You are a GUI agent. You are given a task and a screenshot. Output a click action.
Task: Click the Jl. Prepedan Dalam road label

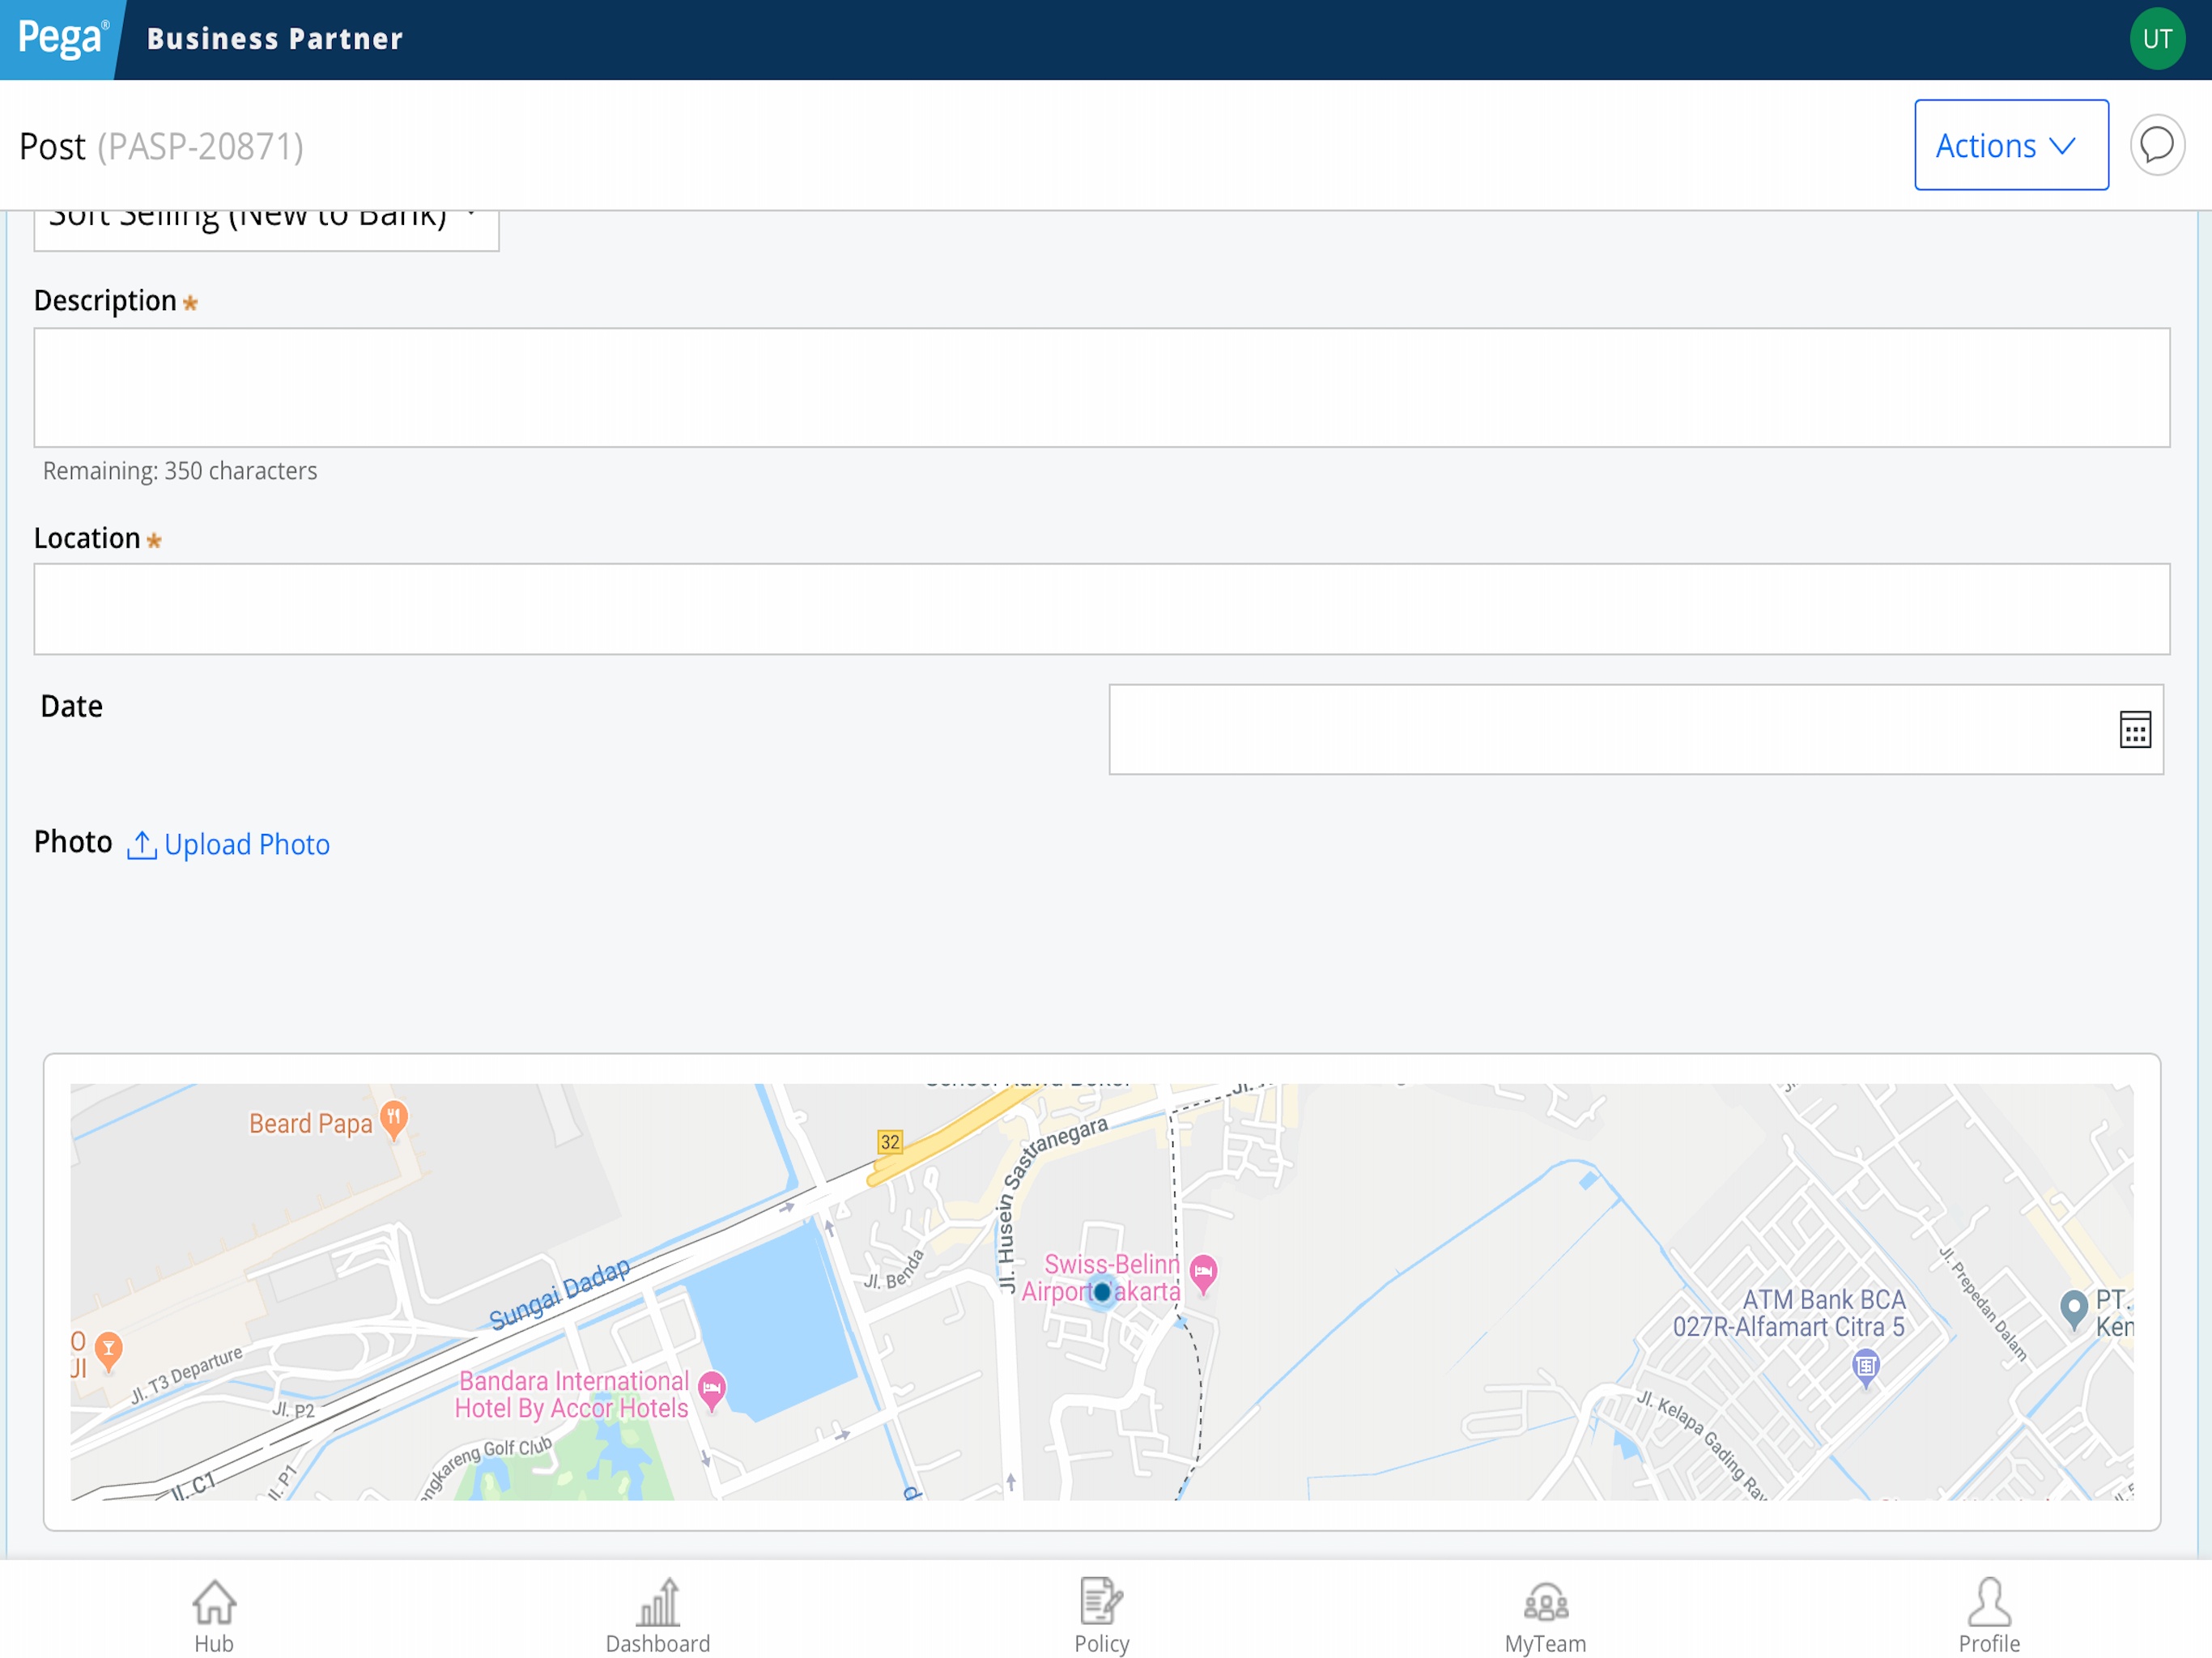[x=1983, y=1304]
